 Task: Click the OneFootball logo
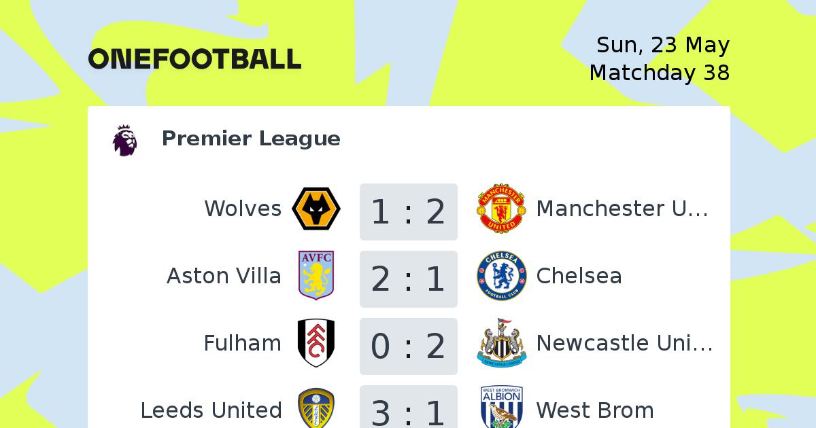pyautogui.click(x=194, y=59)
